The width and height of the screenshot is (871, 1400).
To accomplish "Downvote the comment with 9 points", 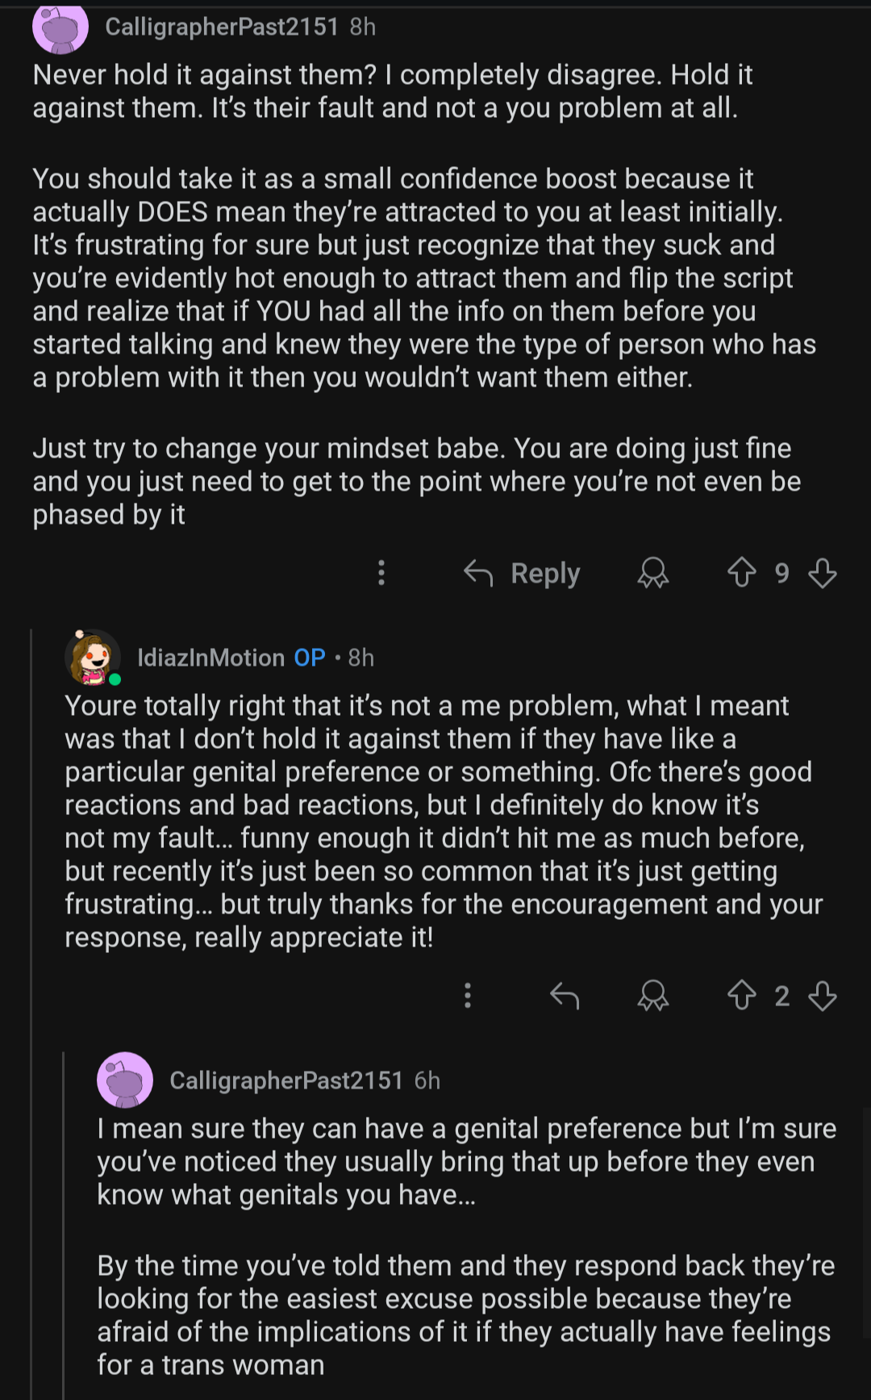I will (x=823, y=573).
